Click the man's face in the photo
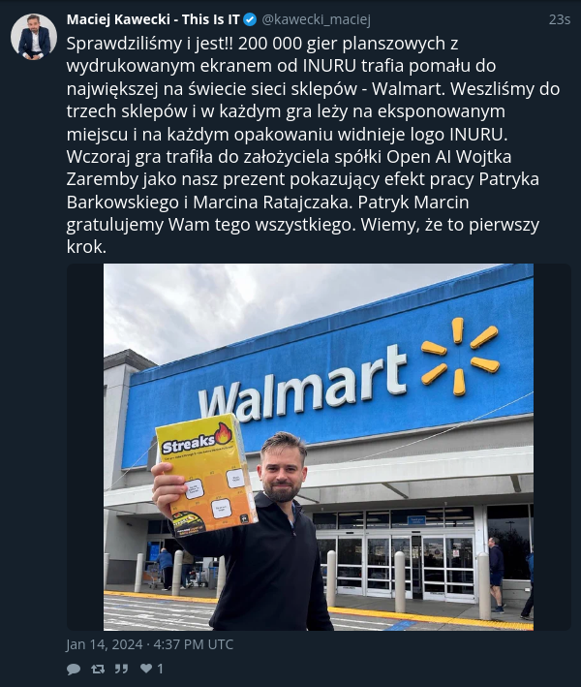Viewport: 581px width, 687px height. coord(281,471)
